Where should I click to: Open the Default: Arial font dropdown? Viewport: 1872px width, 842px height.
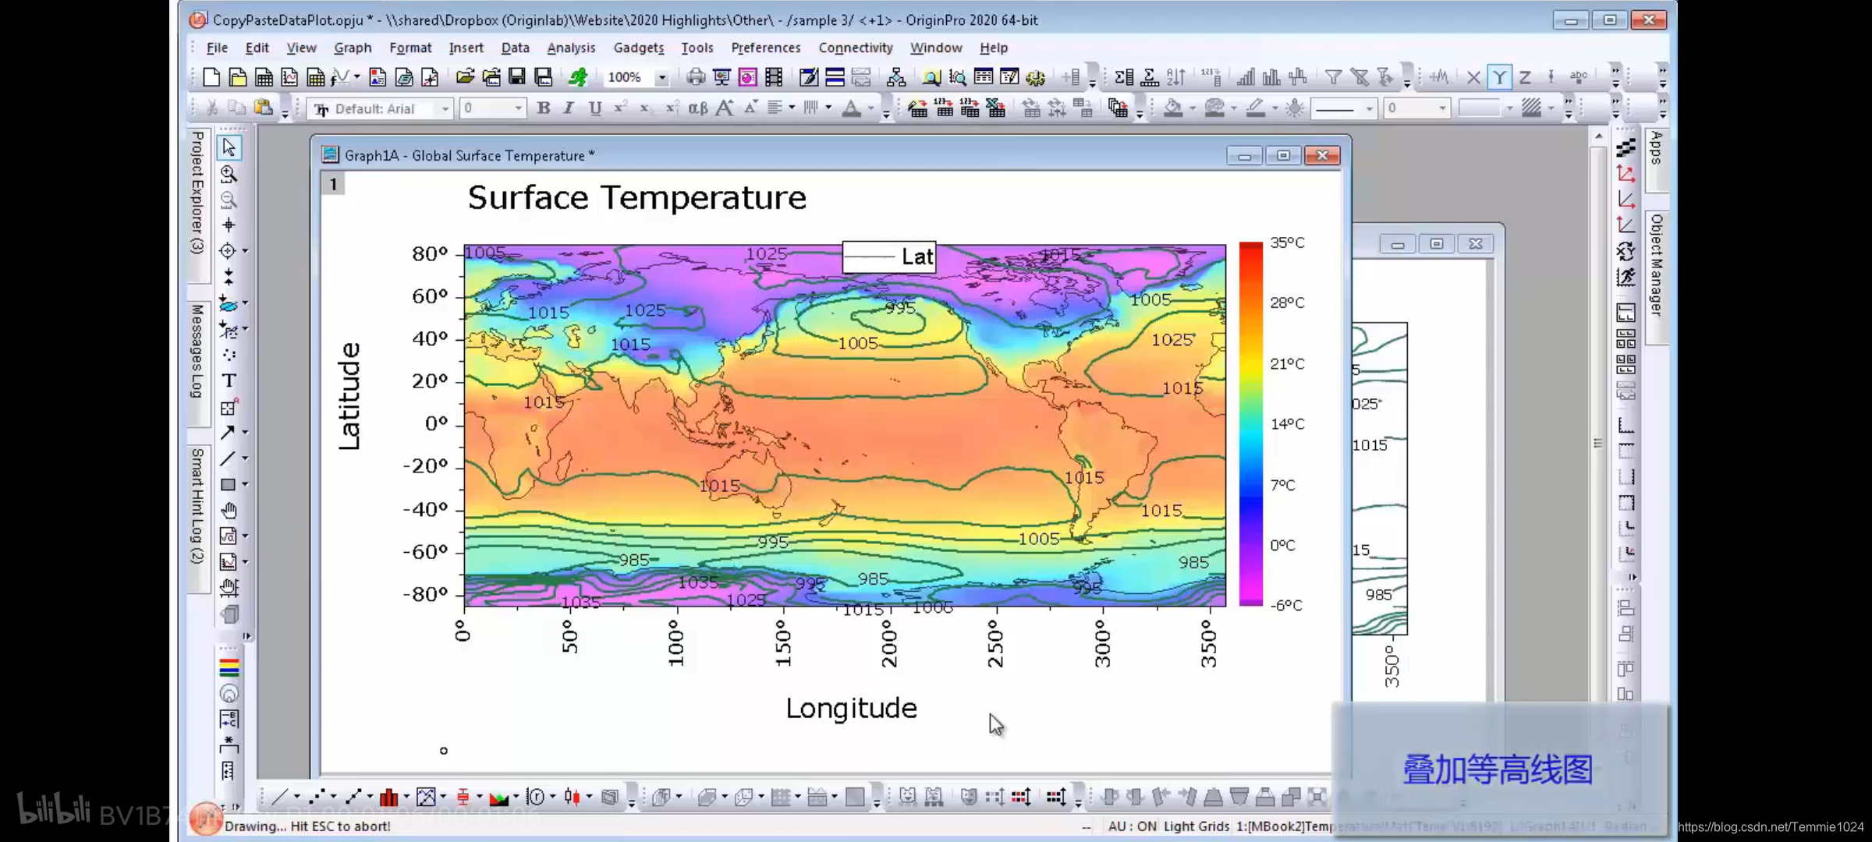coord(445,109)
